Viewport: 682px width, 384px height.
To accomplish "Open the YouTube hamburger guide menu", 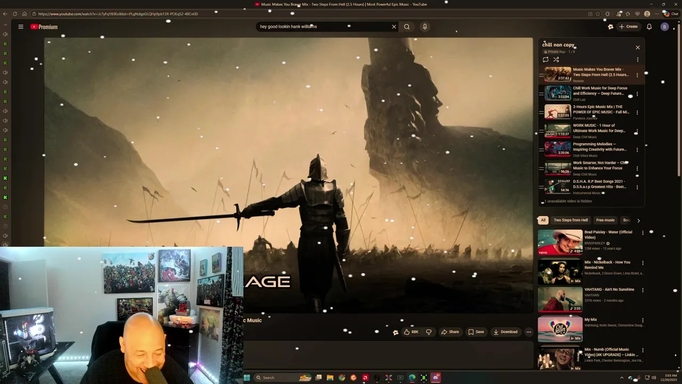I will (x=21, y=27).
